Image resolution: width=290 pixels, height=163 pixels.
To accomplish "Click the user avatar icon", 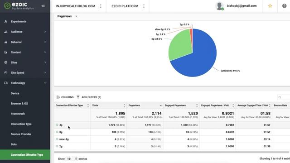I will [x=219, y=6].
